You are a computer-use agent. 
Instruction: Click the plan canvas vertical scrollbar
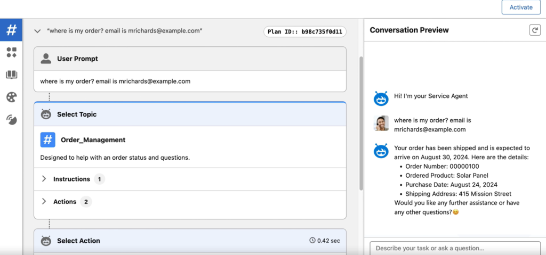(361, 123)
